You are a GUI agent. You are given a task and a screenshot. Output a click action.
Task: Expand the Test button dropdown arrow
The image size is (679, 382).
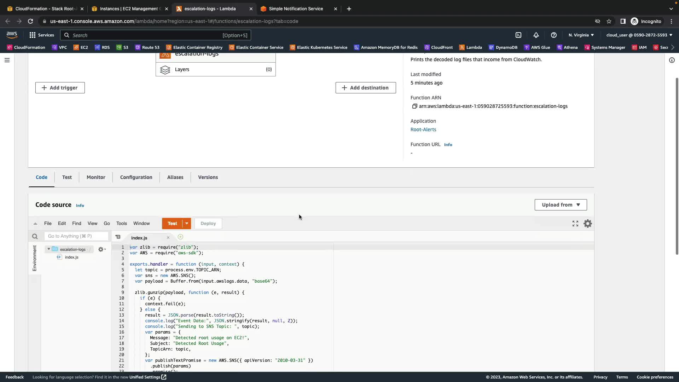186,224
